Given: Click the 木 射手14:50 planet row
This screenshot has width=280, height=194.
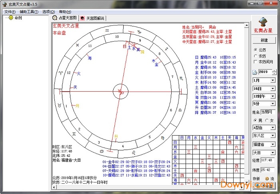Looking at the screenshot, I should [215, 82].
